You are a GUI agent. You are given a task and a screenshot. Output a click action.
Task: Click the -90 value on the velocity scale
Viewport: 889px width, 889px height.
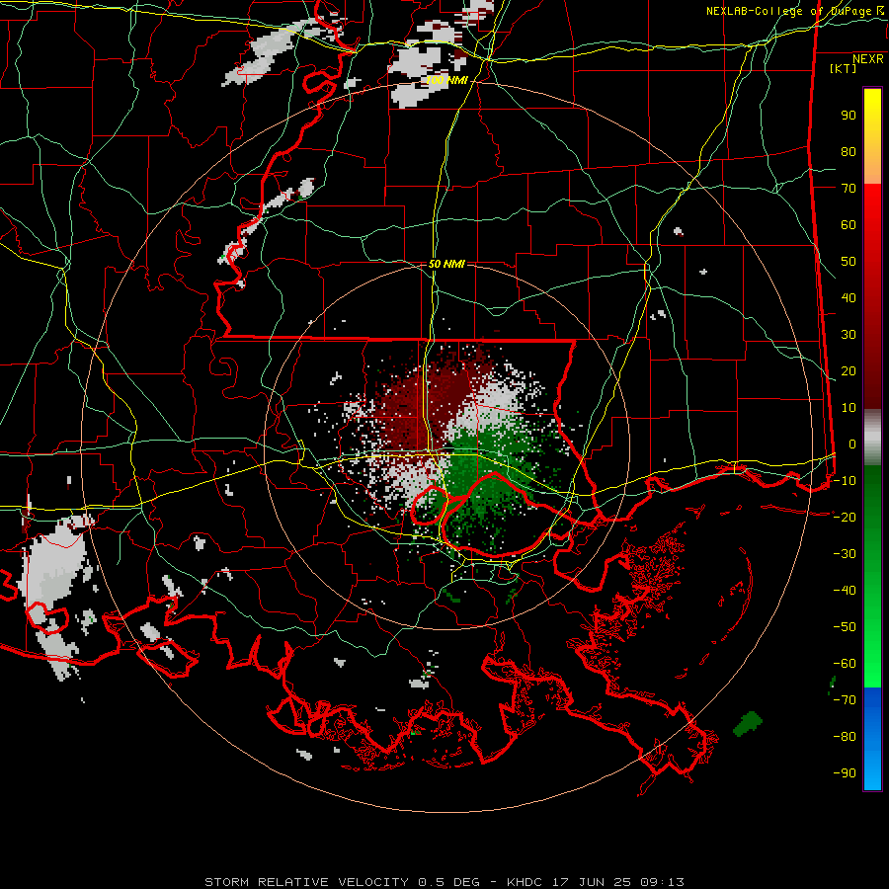coord(845,773)
